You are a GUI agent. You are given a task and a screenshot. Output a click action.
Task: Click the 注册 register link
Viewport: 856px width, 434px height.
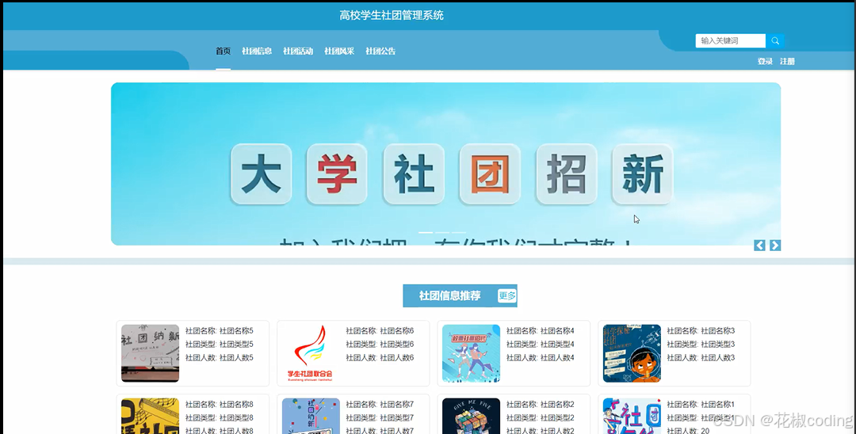point(787,62)
